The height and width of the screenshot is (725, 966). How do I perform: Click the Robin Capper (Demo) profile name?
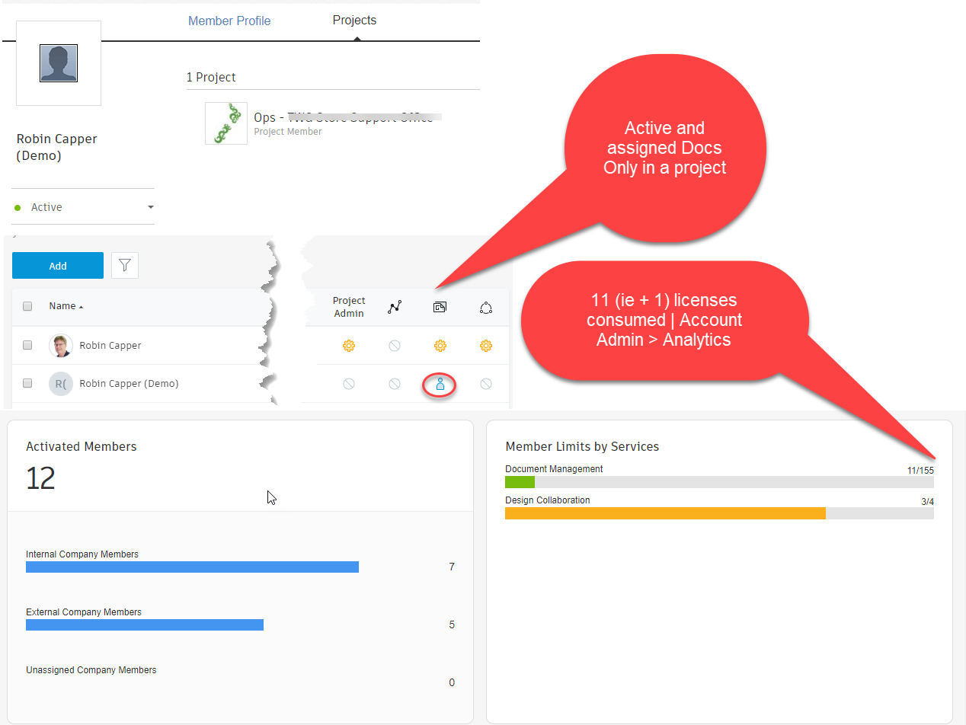pos(57,147)
